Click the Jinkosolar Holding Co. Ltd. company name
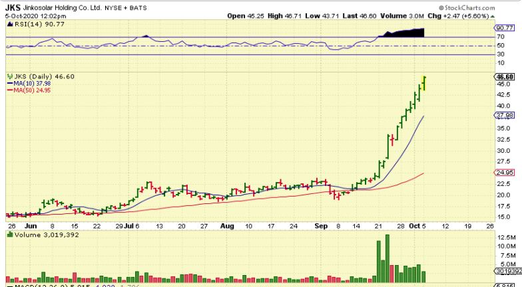 point(63,8)
